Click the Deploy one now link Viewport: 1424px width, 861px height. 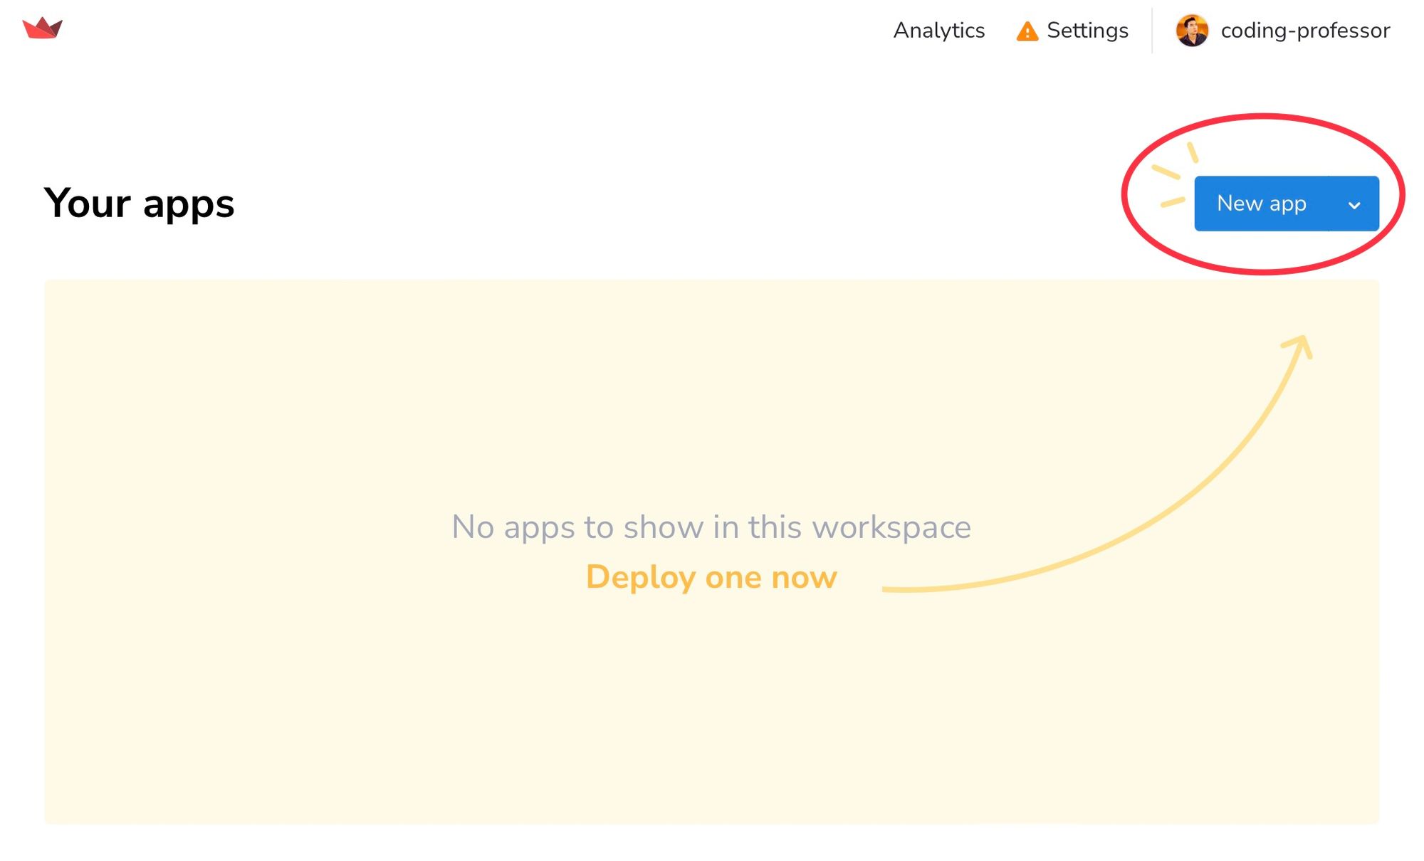(711, 577)
